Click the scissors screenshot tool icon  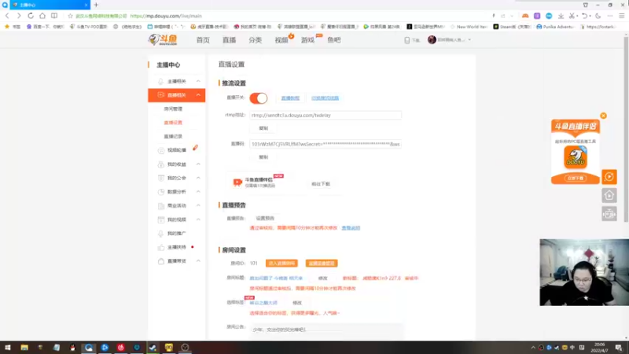(572, 16)
